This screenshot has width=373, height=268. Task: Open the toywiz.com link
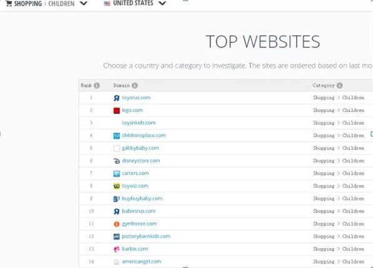click(135, 186)
